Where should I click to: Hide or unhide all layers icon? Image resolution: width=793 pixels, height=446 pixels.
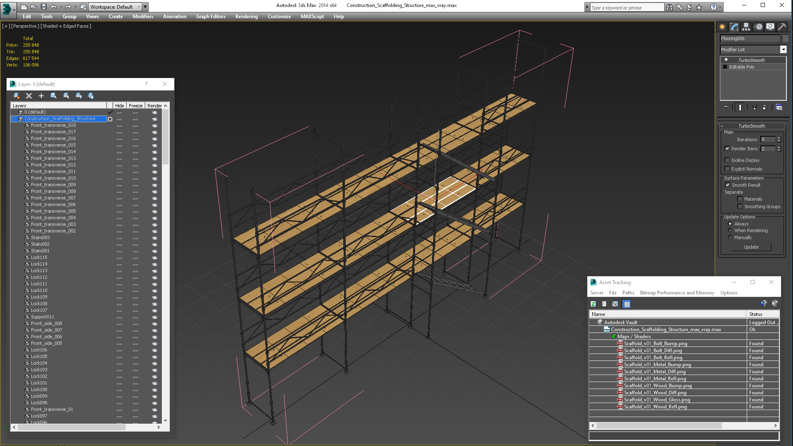[78, 96]
